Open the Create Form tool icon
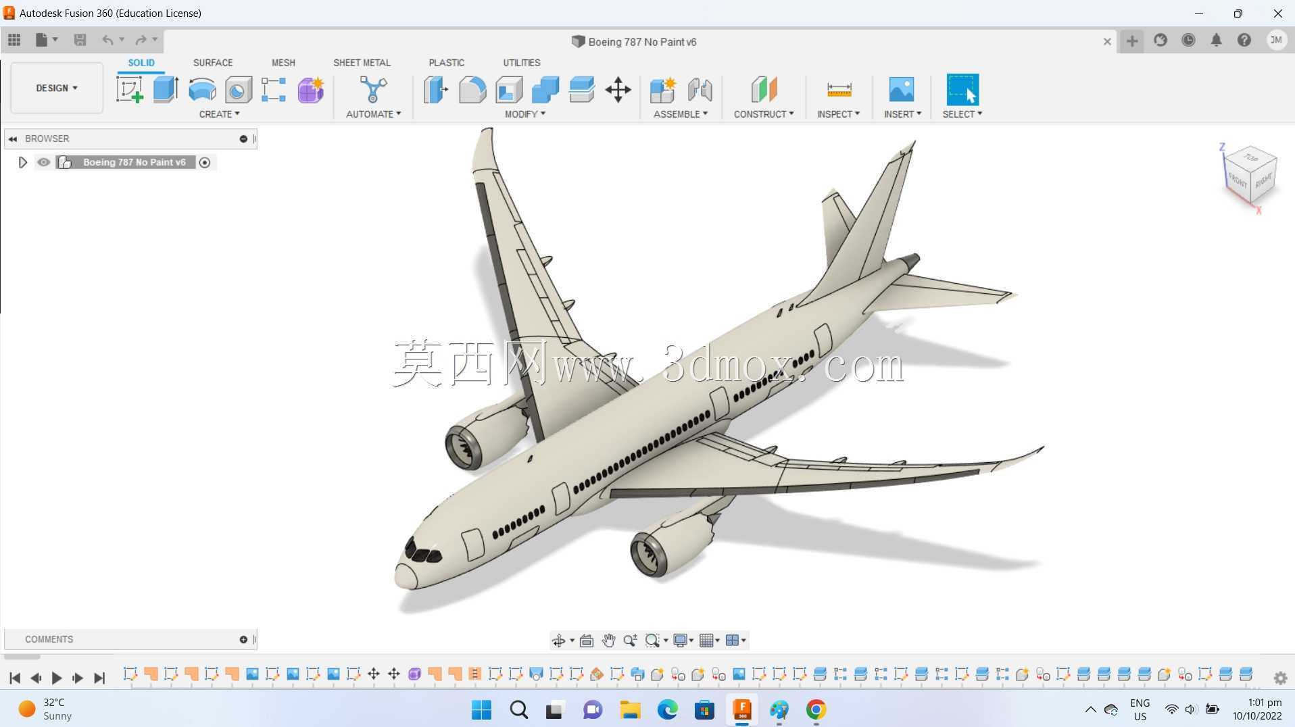 click(311, 89)
